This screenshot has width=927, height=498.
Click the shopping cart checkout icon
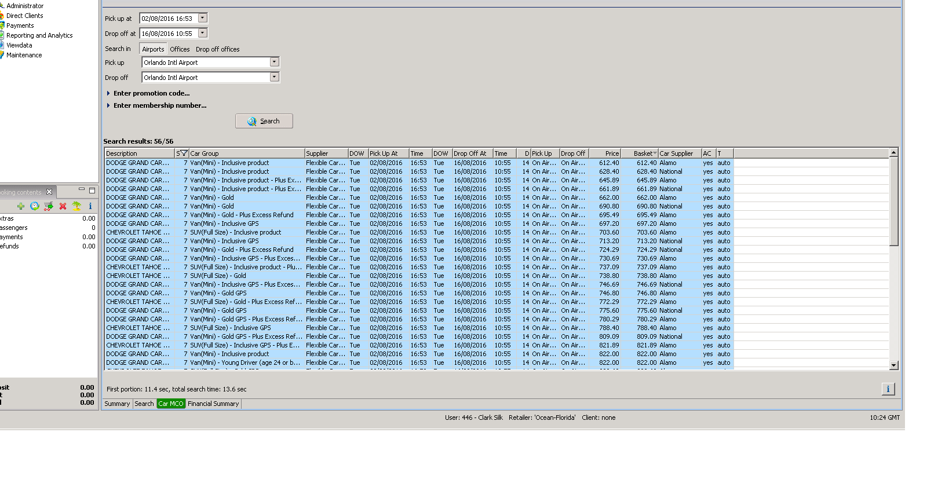[49, 206]
